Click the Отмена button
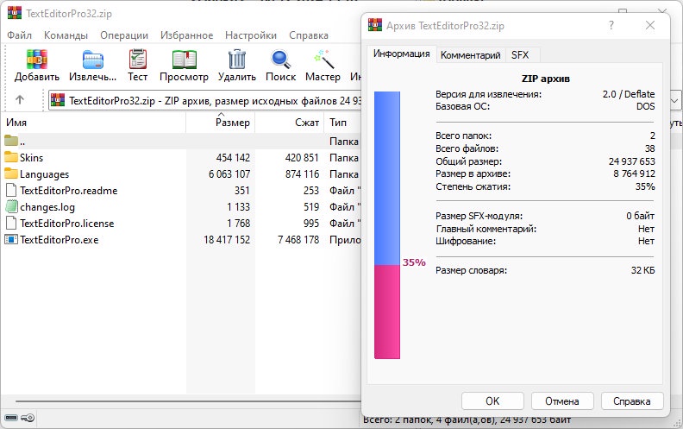Image resolution: width=683 pixels, height=429 pixels. point(562,401)
